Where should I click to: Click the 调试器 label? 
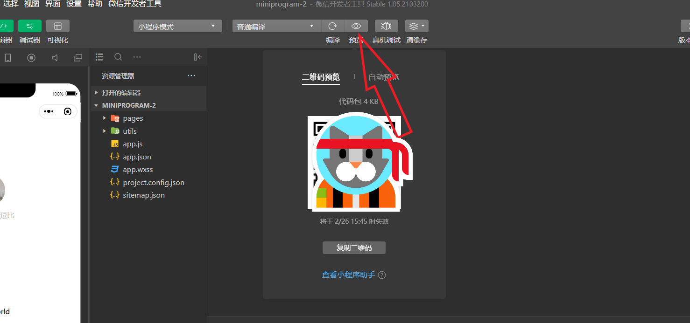[30, 40]
